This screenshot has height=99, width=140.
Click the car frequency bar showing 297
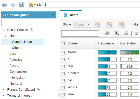(x=107, y=80)
